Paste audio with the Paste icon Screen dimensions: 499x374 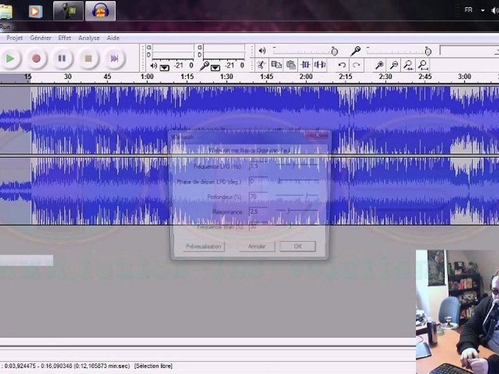[x=291, y=65]
